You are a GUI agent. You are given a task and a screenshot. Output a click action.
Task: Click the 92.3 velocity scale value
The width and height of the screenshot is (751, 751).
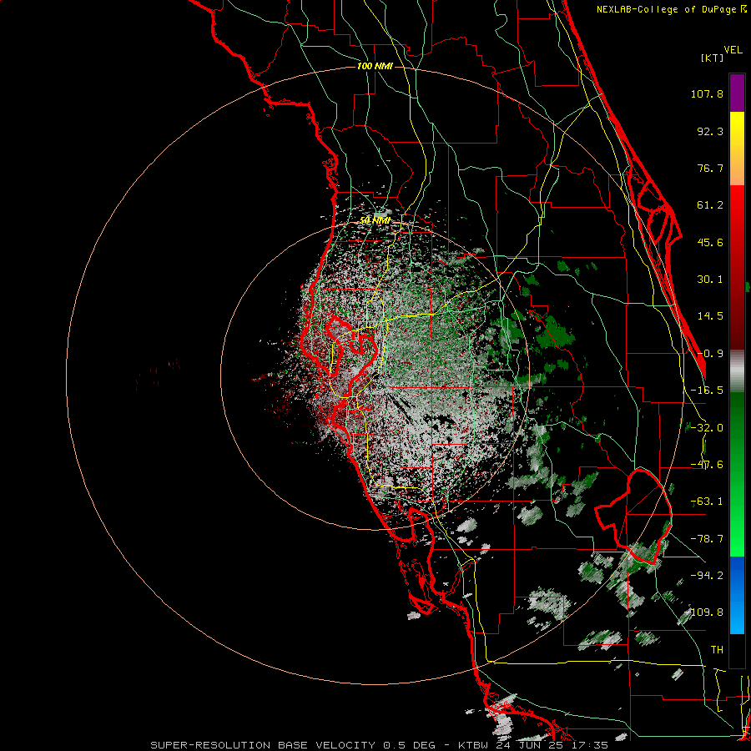[x=710, y=131]
